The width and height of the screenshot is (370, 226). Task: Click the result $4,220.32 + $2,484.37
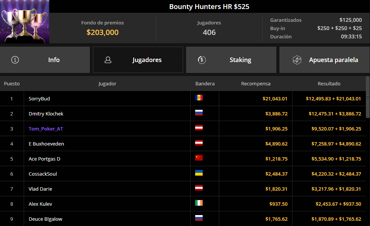[336, 174]
